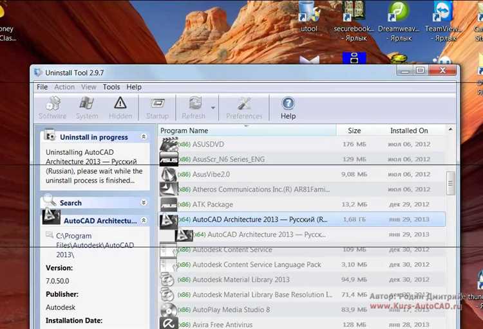
Task: Select Autodesk Material Library Base Resolution icon
Action: pos(169,294)
